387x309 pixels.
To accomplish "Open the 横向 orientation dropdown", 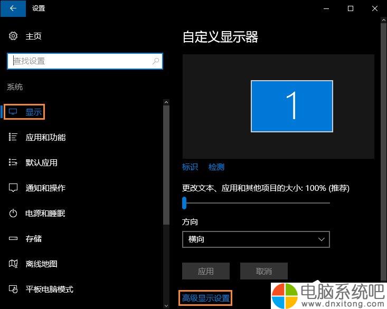I will pyautogui.click(x=256, y=239).
